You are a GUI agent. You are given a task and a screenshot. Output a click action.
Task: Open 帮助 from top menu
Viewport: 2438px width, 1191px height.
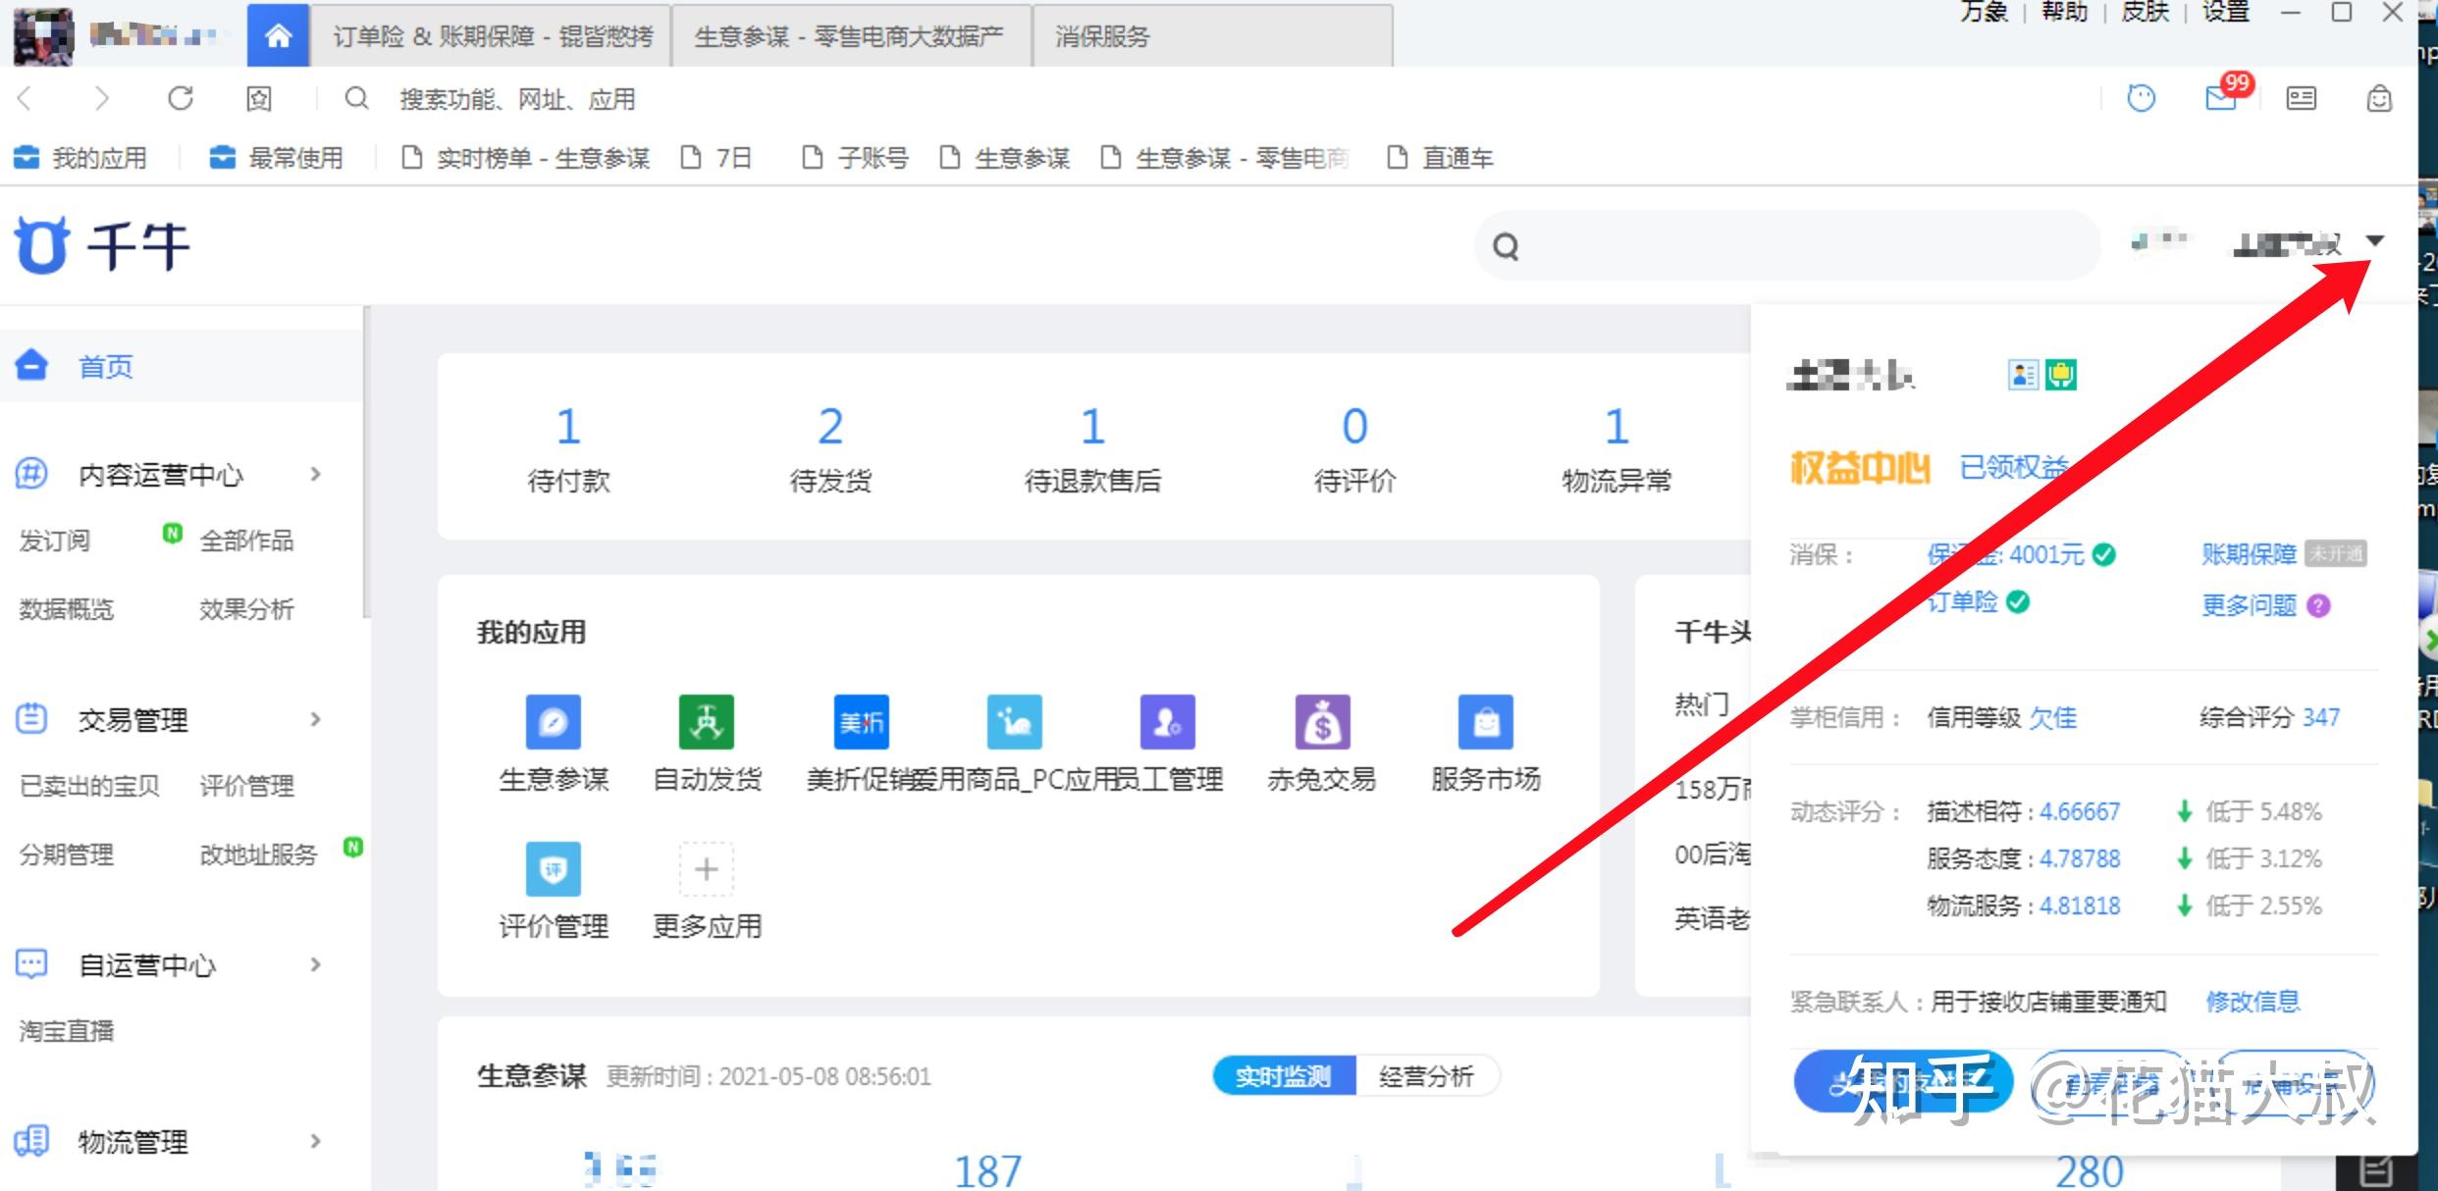coord(2064,12)
